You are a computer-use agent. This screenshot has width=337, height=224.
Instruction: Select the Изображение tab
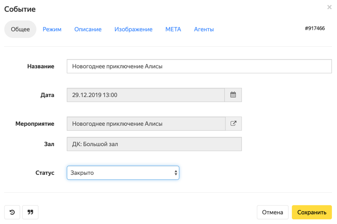(133, 29)
